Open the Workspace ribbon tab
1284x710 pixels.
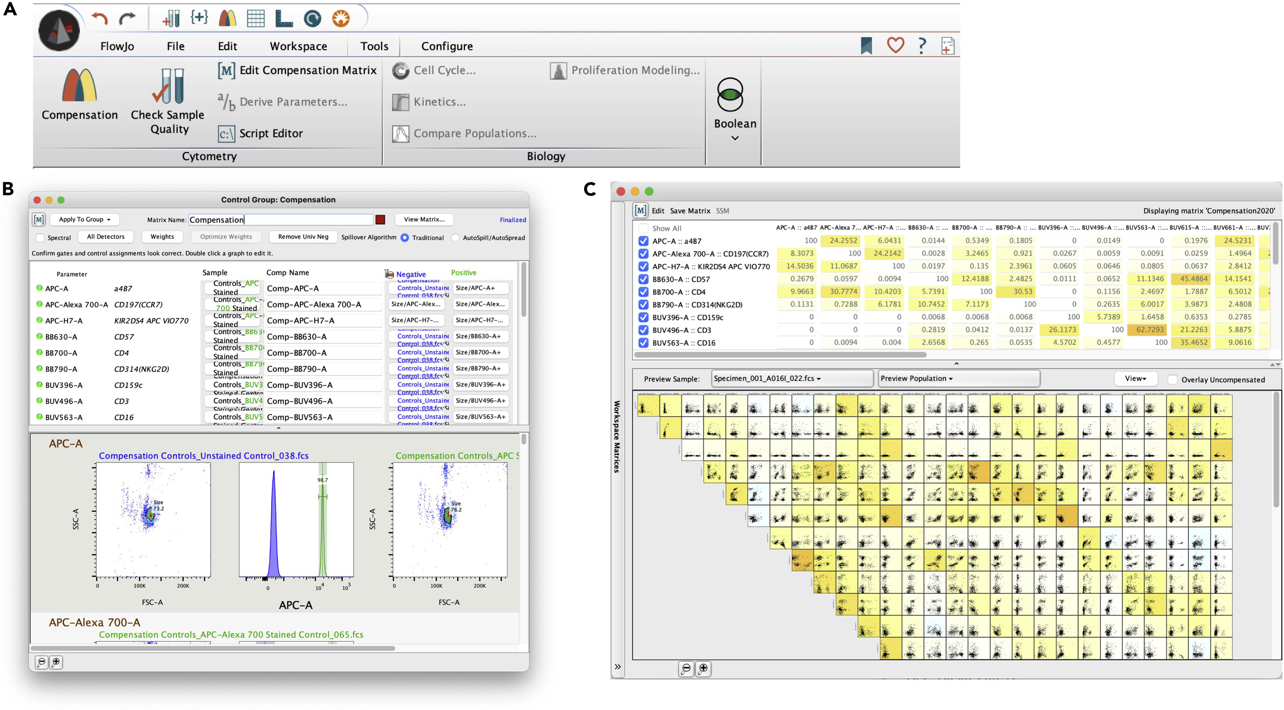(298, 47)
